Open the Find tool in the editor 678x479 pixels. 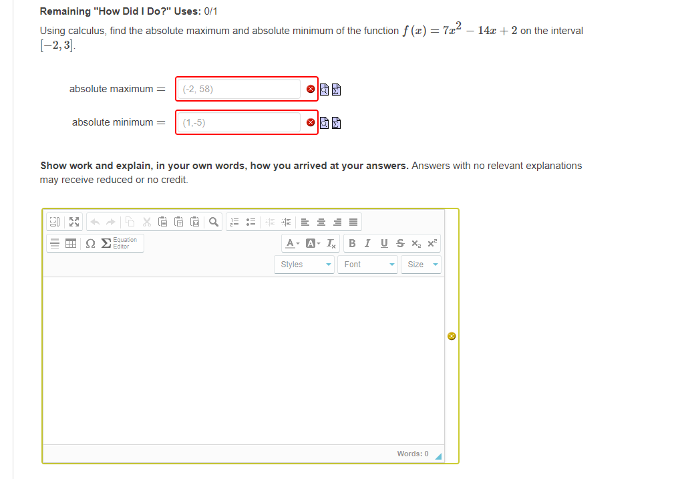pos(214,221)
